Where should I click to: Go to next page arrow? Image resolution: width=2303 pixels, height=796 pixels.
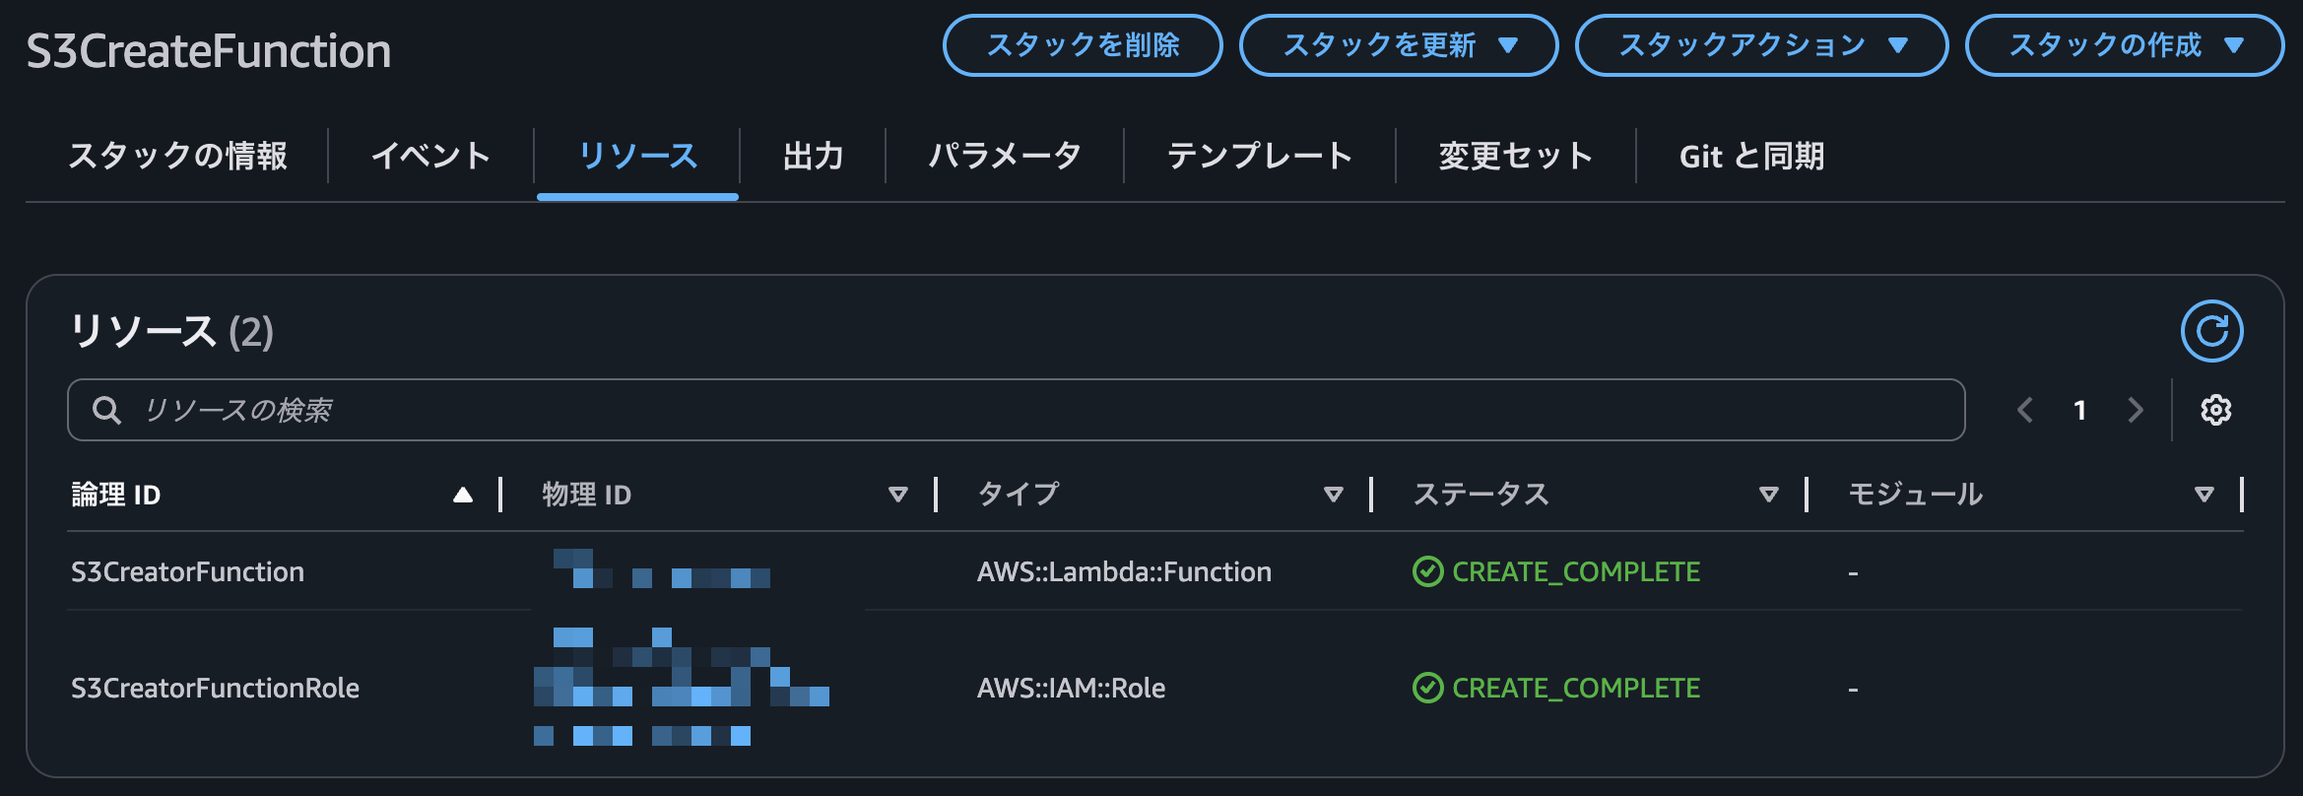click(x=2136, y=410)
